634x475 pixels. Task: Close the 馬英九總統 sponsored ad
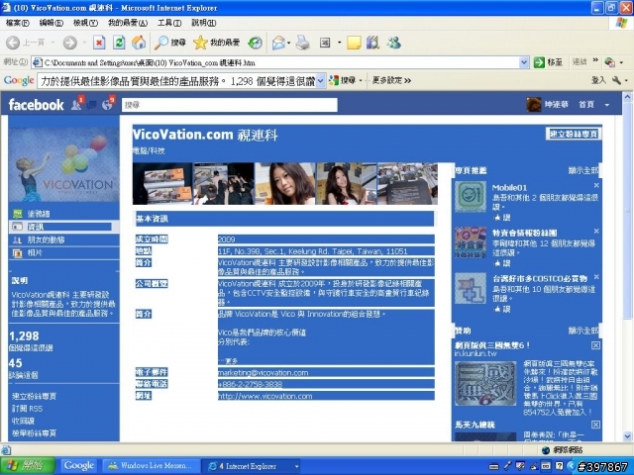(595, 425)
